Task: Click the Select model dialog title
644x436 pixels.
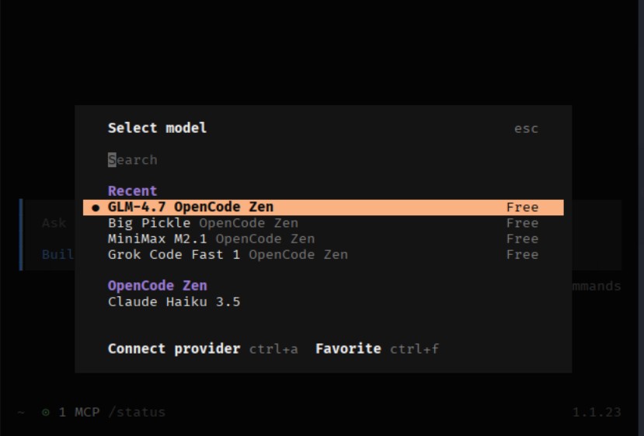Action: pos(157,128)
